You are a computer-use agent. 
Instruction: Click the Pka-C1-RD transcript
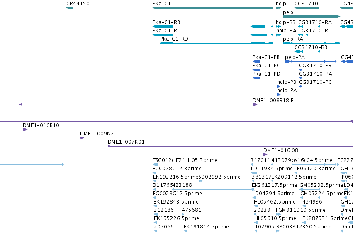(217, 43)
